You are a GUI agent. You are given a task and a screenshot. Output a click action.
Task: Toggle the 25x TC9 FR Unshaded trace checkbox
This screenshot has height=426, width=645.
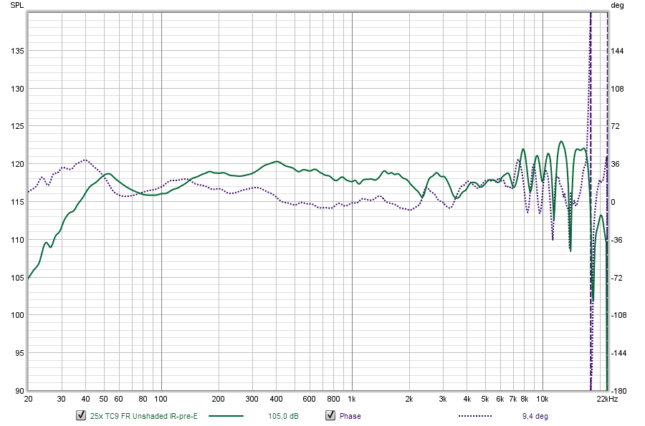pos(81,415)
